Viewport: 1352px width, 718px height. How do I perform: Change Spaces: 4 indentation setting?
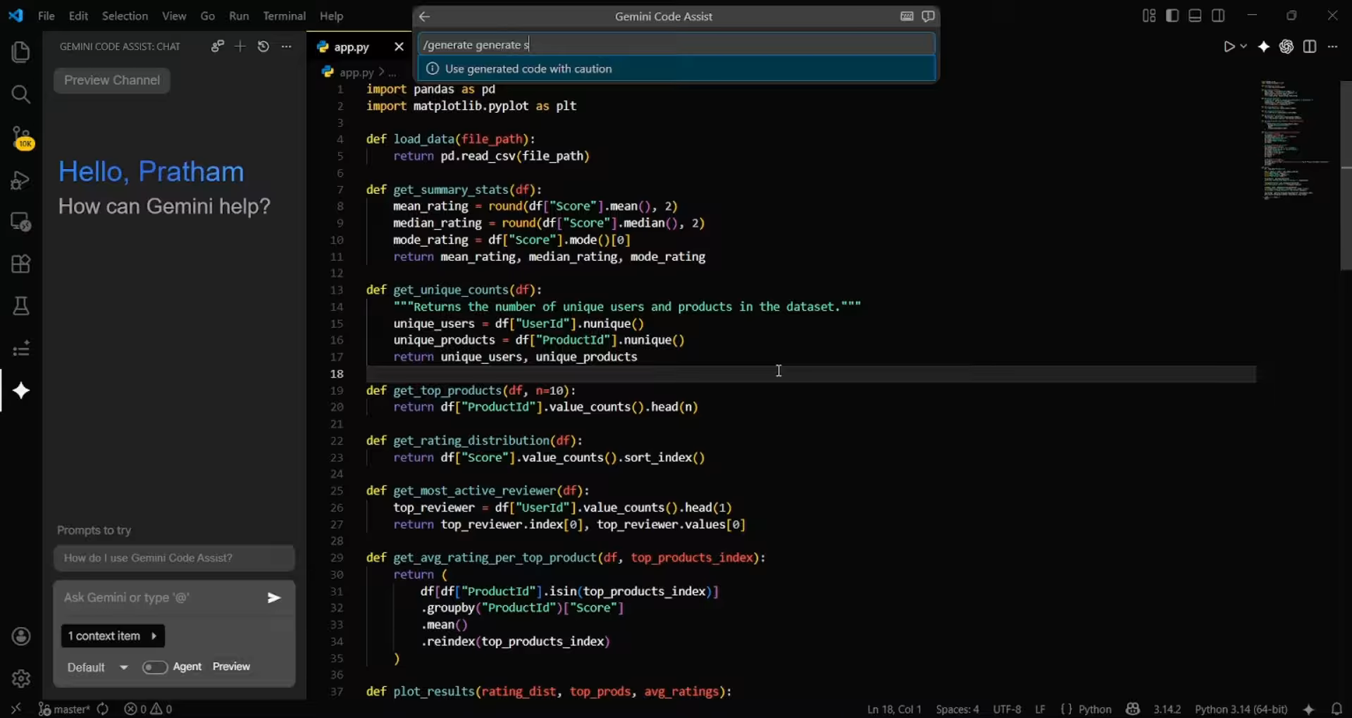click(x=957, y=710)
